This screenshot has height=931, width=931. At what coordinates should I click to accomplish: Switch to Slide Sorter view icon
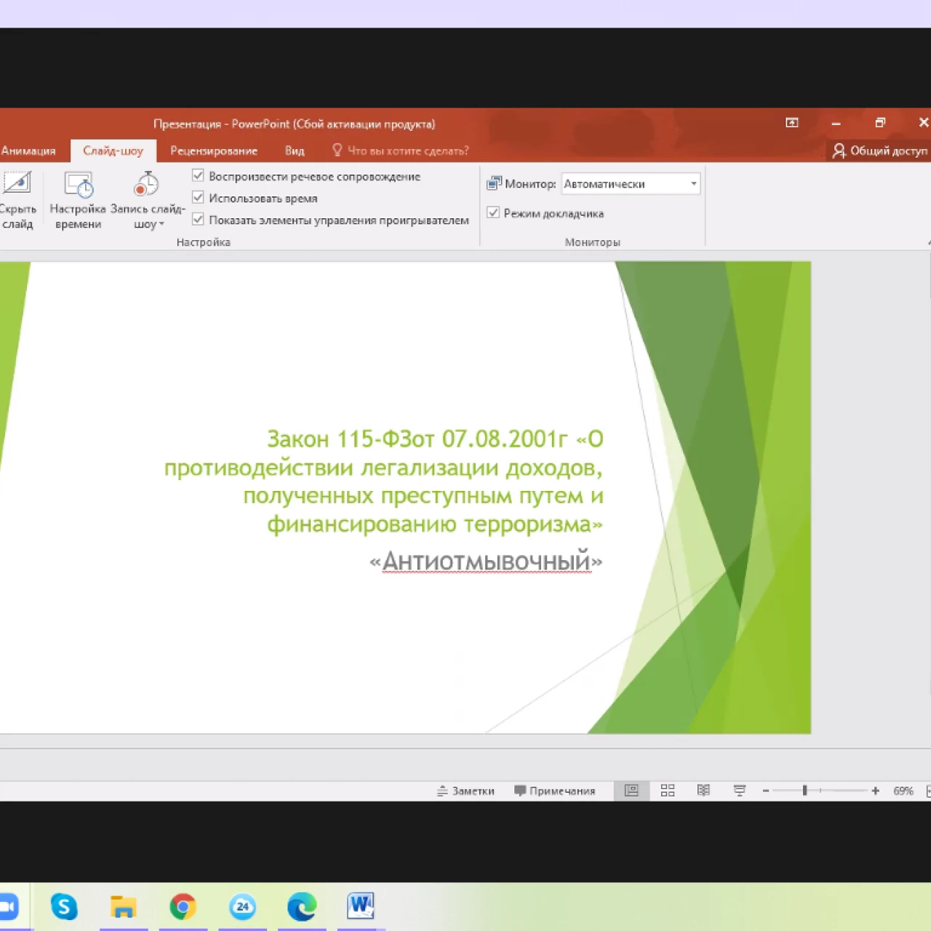(x=668, y=791)
